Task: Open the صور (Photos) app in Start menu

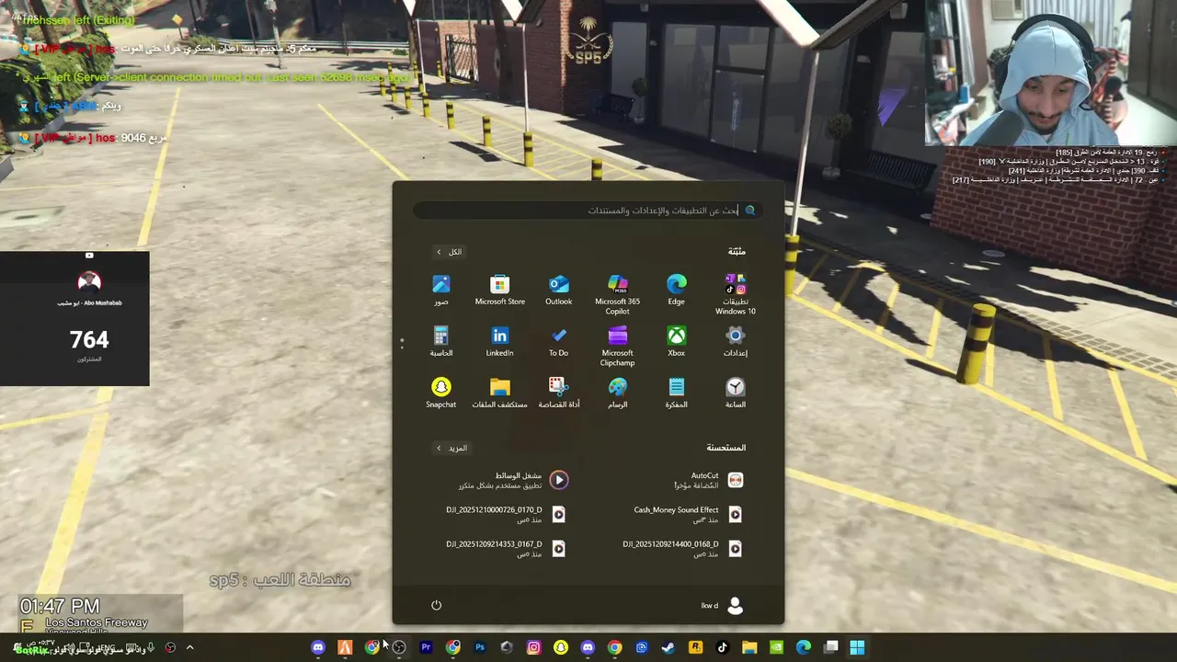Action: tap(441, 290)
